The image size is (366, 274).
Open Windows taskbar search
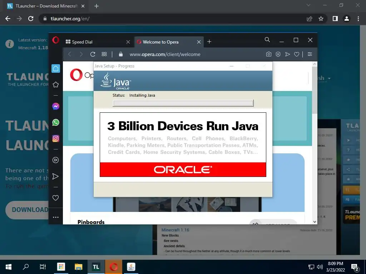(x=26, y=267)
